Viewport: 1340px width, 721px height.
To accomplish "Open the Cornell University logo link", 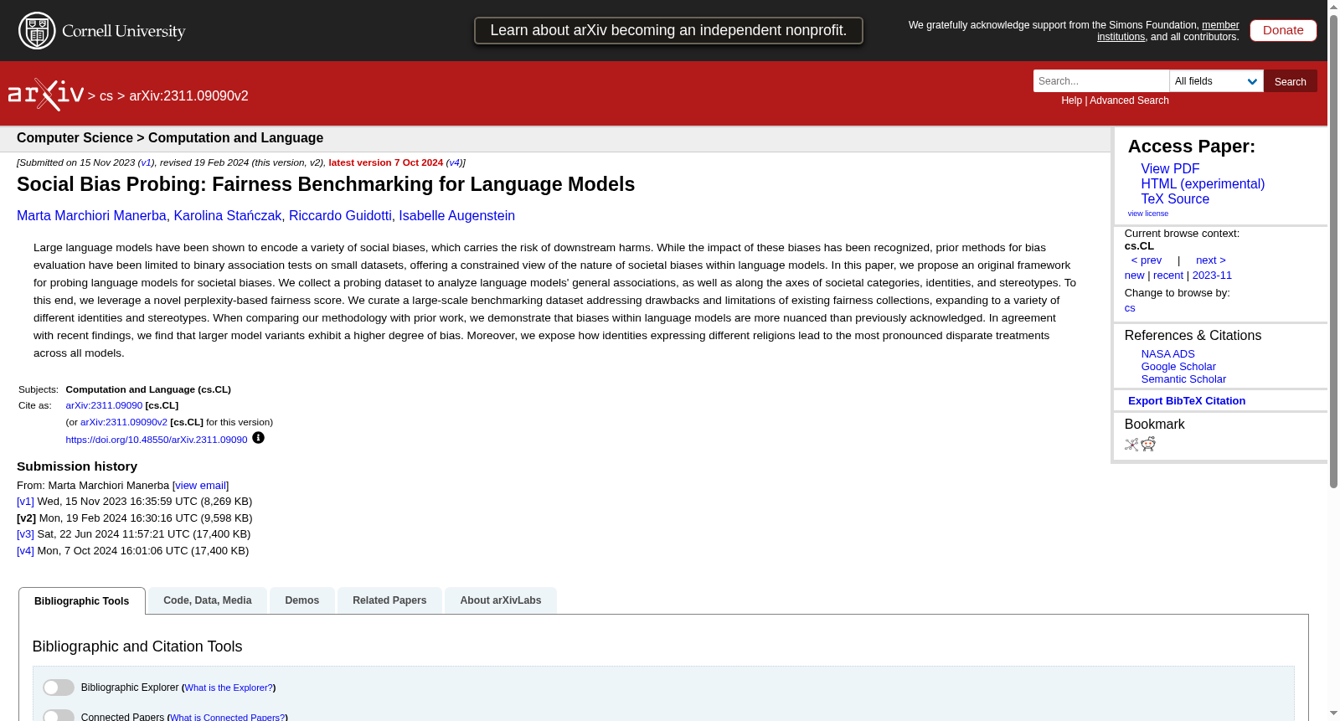I will pos(102,31).
